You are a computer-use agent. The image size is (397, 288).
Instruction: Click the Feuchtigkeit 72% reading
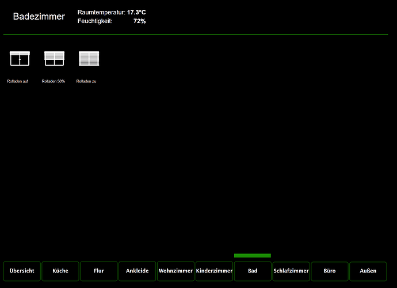(112, 21)
